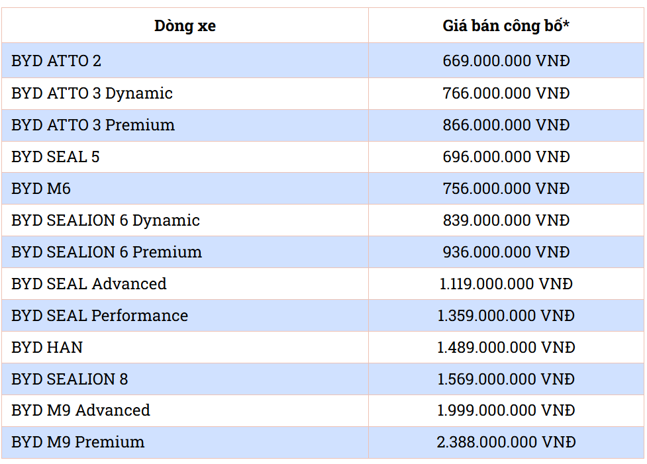Click BYD SEAL Performance model name
This screenshot has width=647, height=464.
click(x=99, y=316)
